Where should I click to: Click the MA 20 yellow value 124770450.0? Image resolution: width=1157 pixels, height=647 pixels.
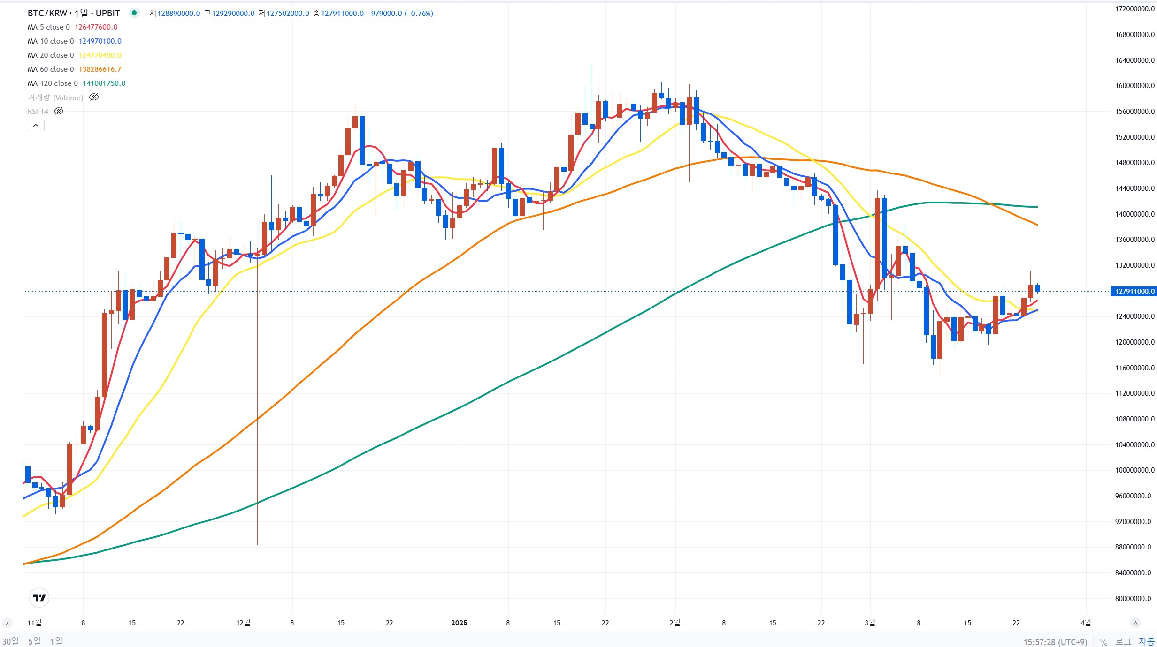[x=100, y=55]
